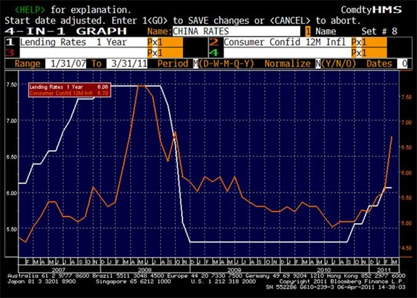Click the 6.00 label on left axis
The image size is (417, 298).
pyautogui.click(x=12, y=193)
